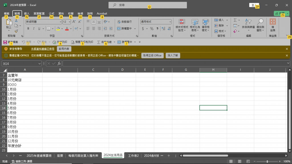Screen dimensions: 292x164
Task: Click the Clear eraser icon
Action: point(235,31)
